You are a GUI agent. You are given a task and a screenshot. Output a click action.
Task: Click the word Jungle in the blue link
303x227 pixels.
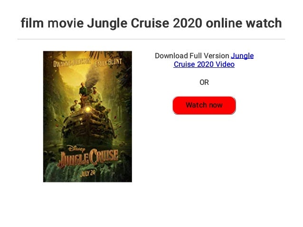point(242,56)
